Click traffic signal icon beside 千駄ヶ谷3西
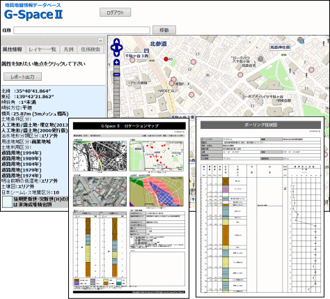The image size is (330, 299). (152, 61)
